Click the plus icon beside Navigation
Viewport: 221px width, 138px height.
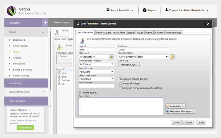click(45, 23)
